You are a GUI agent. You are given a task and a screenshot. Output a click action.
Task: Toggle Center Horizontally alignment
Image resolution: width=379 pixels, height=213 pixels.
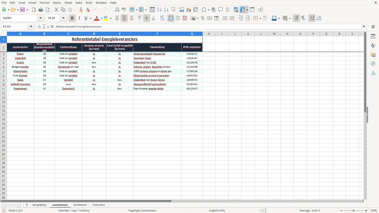click(x=124, y=18)
